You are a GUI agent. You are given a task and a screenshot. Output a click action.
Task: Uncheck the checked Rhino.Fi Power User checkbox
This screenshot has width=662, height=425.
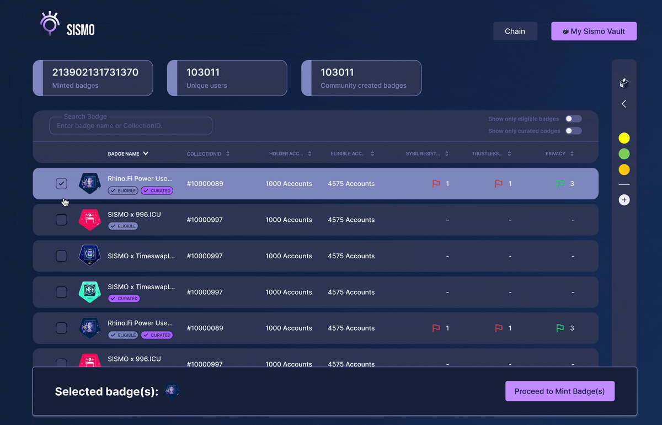[61, 183]
